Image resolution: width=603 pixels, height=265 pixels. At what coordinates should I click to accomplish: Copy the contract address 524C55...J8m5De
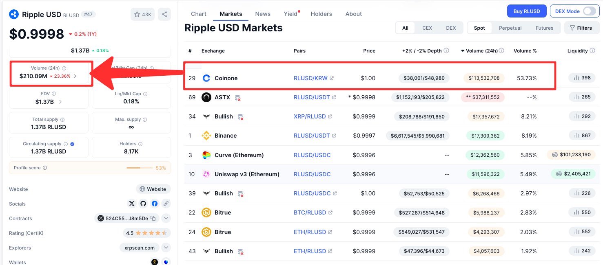coord(153,218)
